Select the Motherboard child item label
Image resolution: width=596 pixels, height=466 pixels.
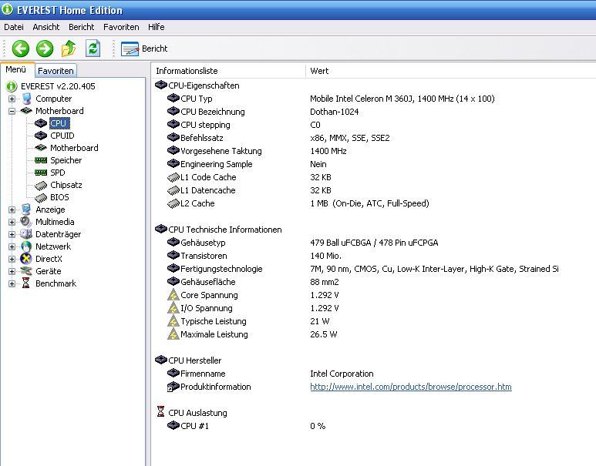point(74,148)
